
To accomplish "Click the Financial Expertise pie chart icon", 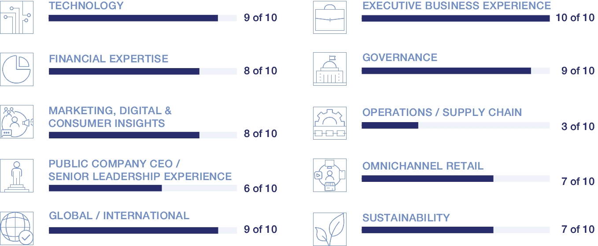I will click(17, 69).
